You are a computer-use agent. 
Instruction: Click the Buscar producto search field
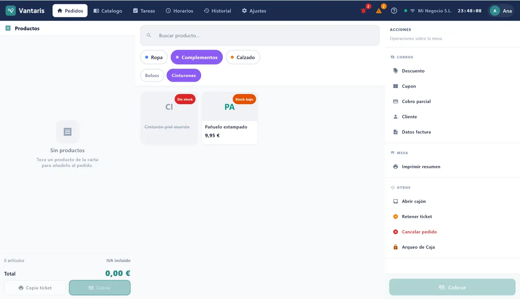pyautogui.click(x=260, y=35)
